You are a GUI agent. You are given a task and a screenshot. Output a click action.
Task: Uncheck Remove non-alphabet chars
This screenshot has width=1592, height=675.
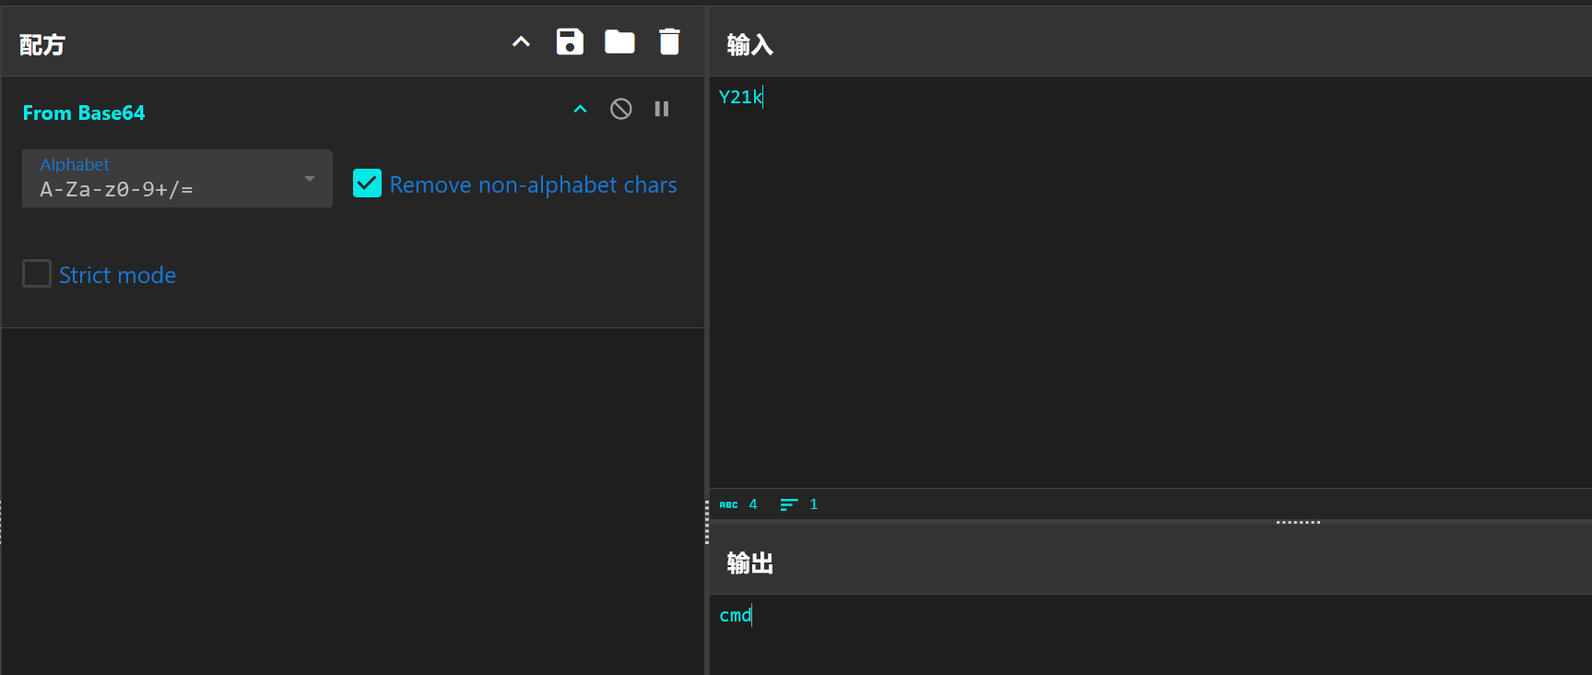[x=367, y=184]
